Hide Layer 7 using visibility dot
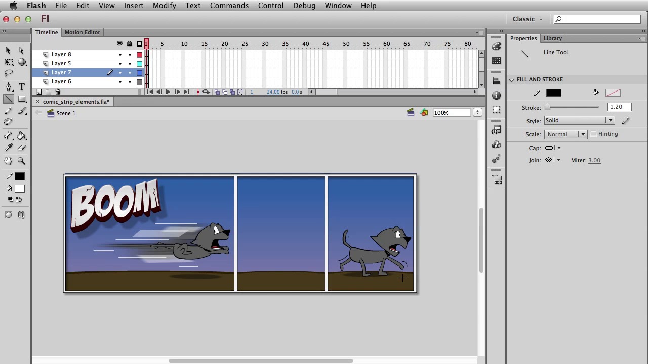Image resolution: width=648 pixels, height=364 pixels. click(120, 72)
